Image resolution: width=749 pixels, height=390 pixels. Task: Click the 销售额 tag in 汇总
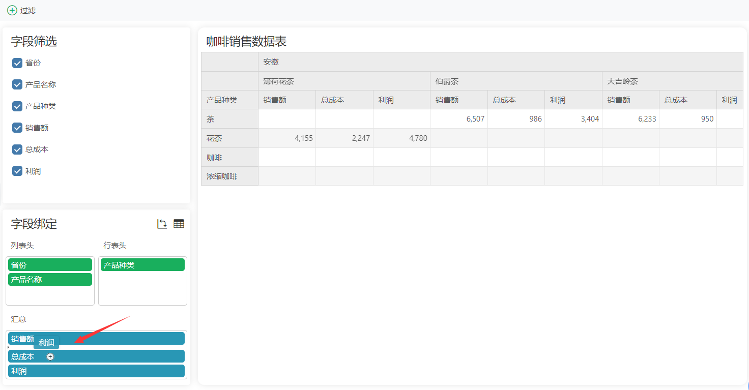(96, 339)
